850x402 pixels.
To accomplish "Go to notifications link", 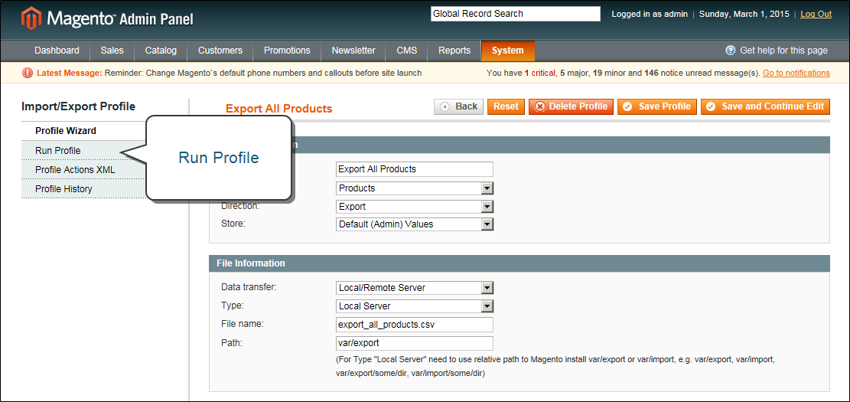I will click(x=796, y=73).
